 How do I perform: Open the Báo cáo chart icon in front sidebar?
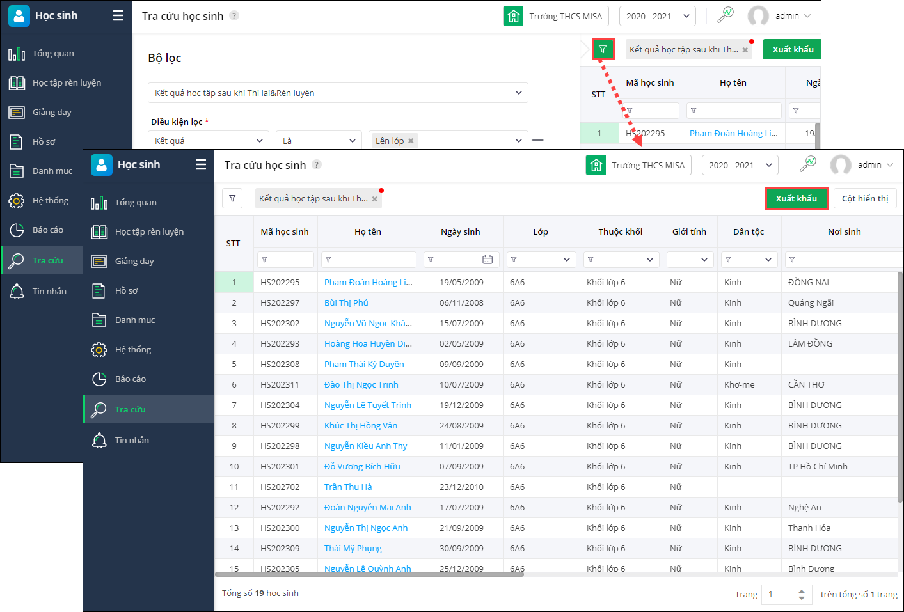click(99, 379)
